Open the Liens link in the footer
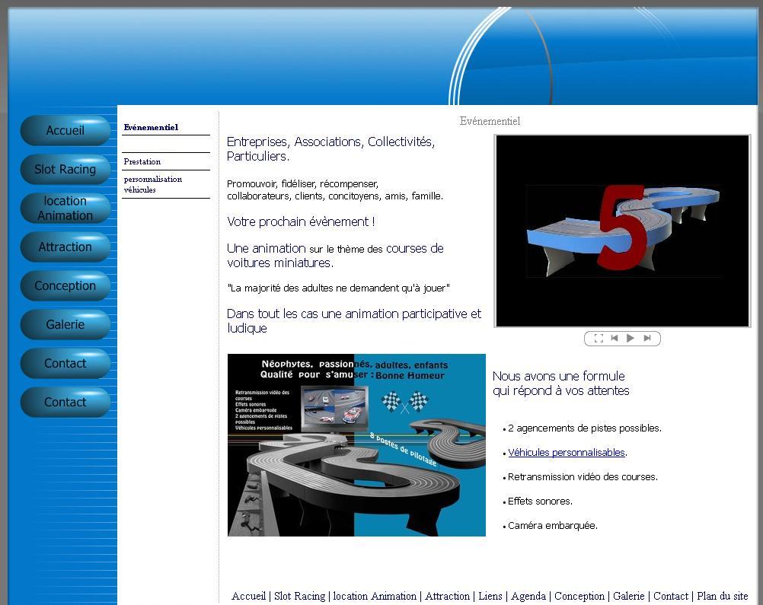This screenshot has height=605, width=763. (x=490, y=597)
